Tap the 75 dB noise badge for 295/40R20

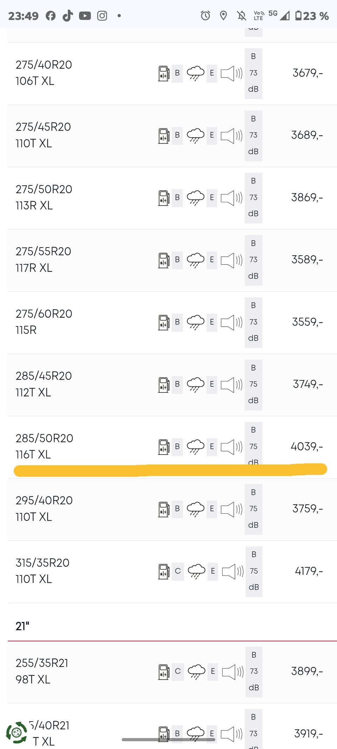pyautogui.click(x=253, y=509)
